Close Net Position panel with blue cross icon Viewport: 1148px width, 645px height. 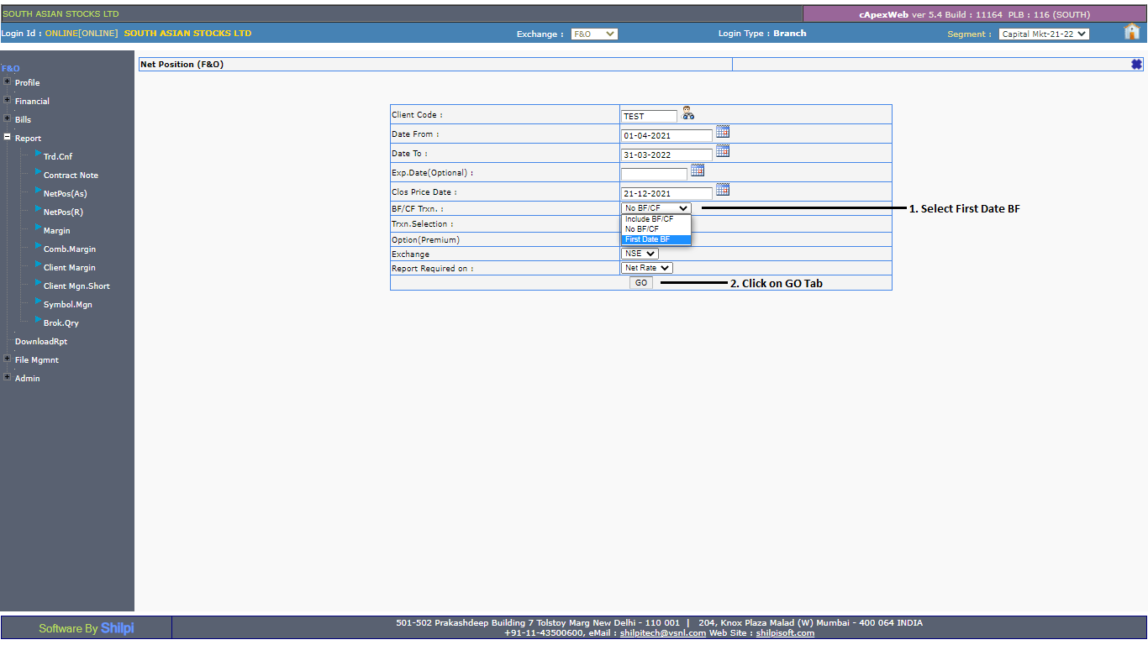(1136, 65)
